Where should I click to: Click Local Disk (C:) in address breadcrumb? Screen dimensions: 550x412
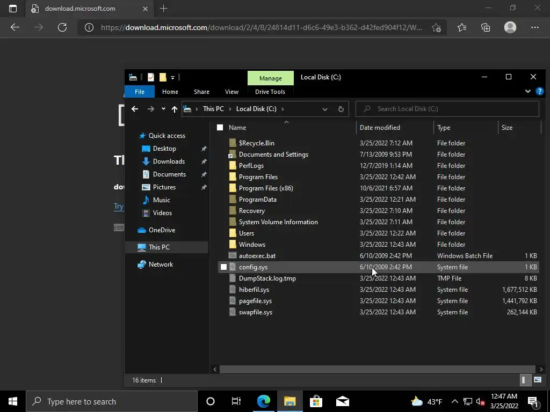point(256,108)
